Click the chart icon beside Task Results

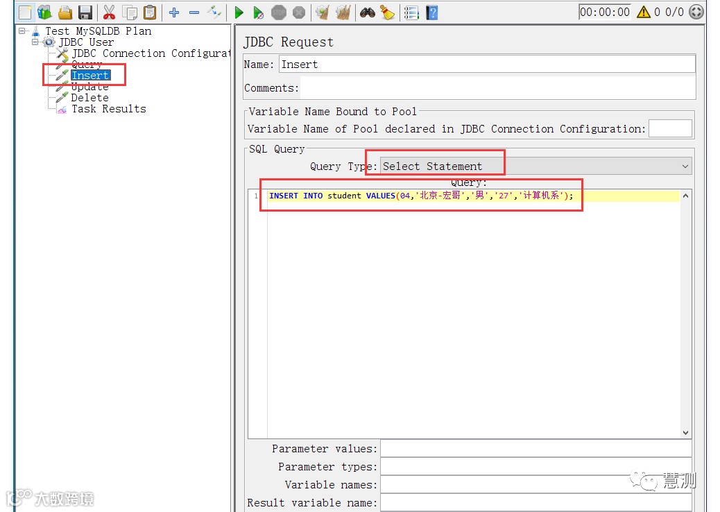[62, 110]
